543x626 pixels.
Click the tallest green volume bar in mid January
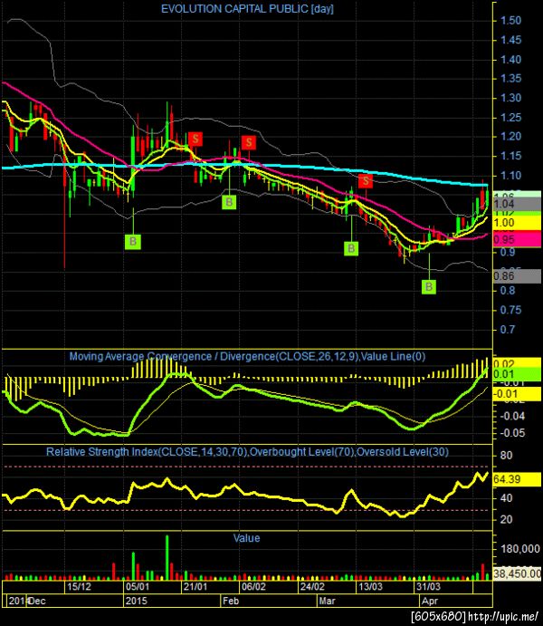tap(167, 557)
